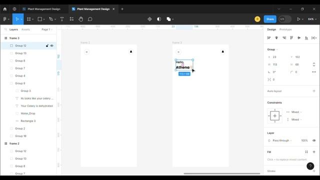320x180 pixels.
Task: Align selection to the left
Action: click(x=269, y=38)
